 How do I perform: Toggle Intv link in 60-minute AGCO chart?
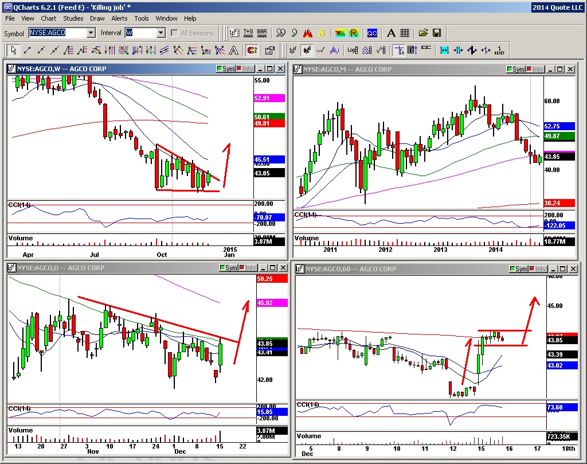(x=538, y=269)
